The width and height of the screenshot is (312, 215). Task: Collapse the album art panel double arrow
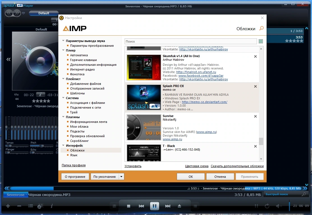tap(8, 59)
